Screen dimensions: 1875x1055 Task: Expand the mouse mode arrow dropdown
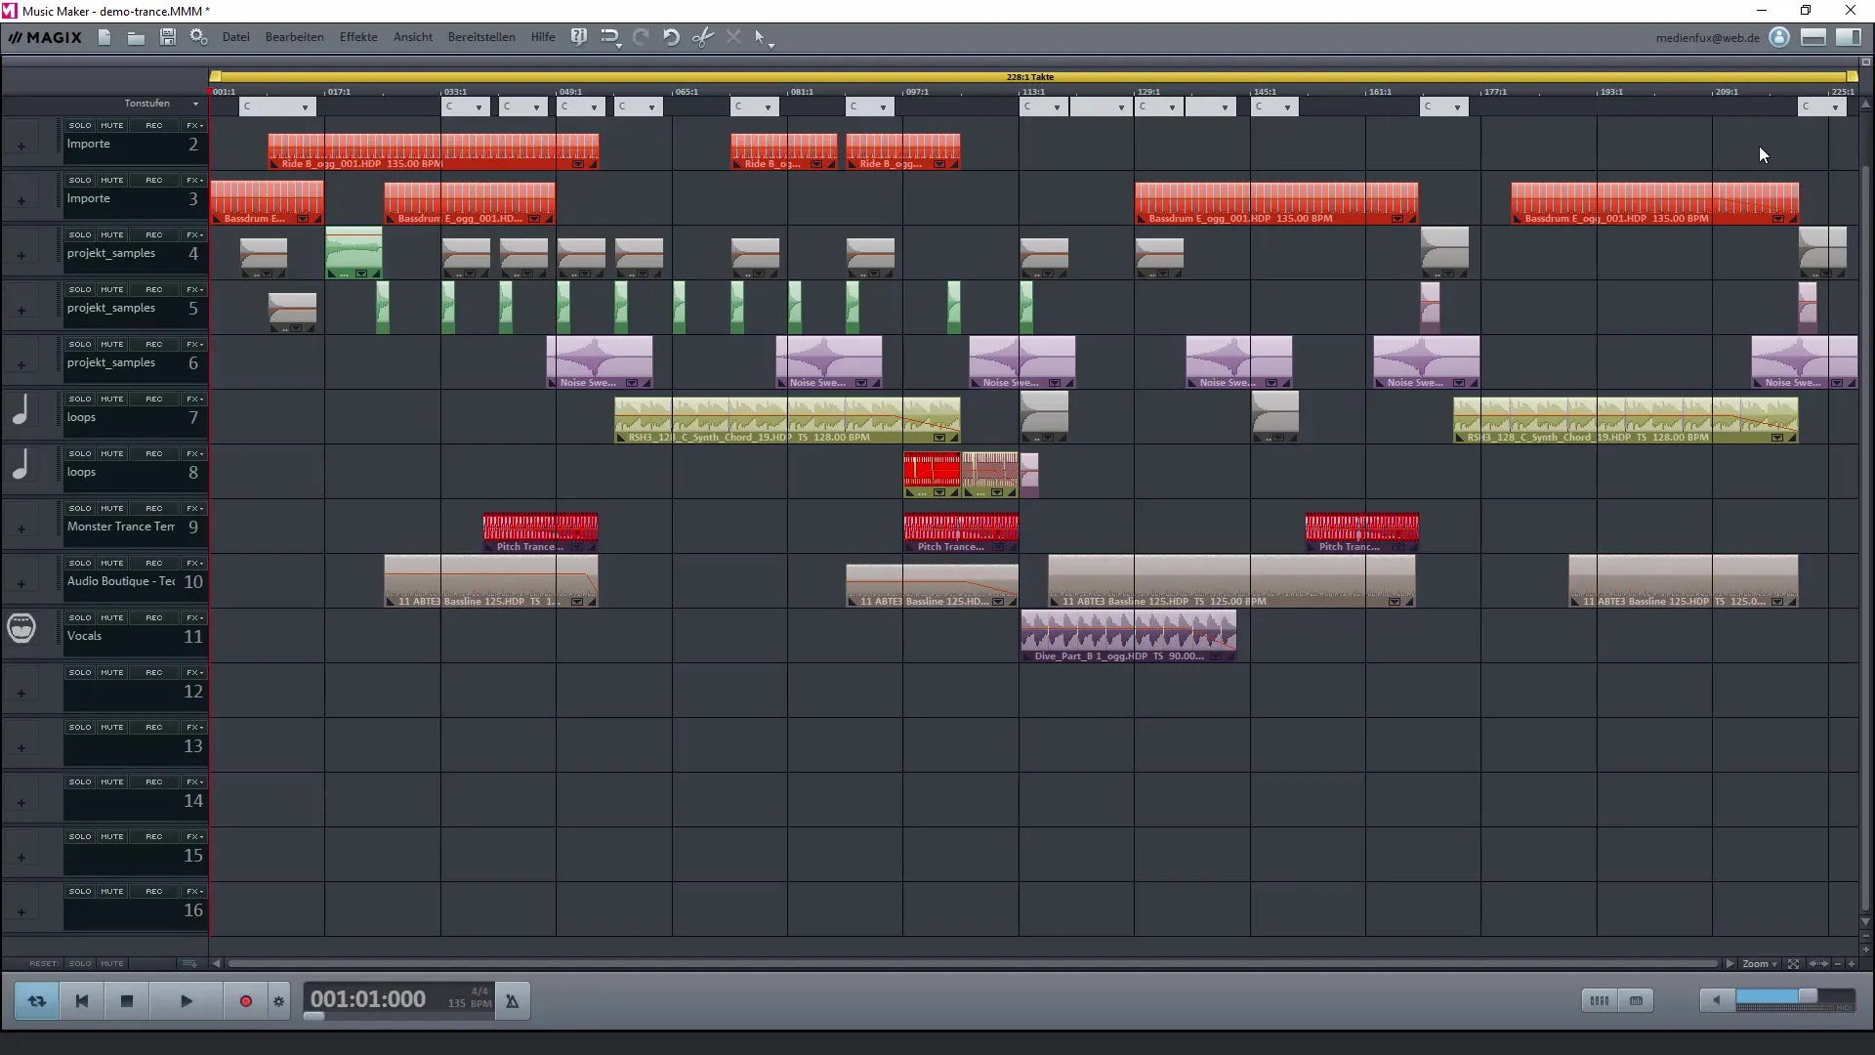click(x=771, y=44)
